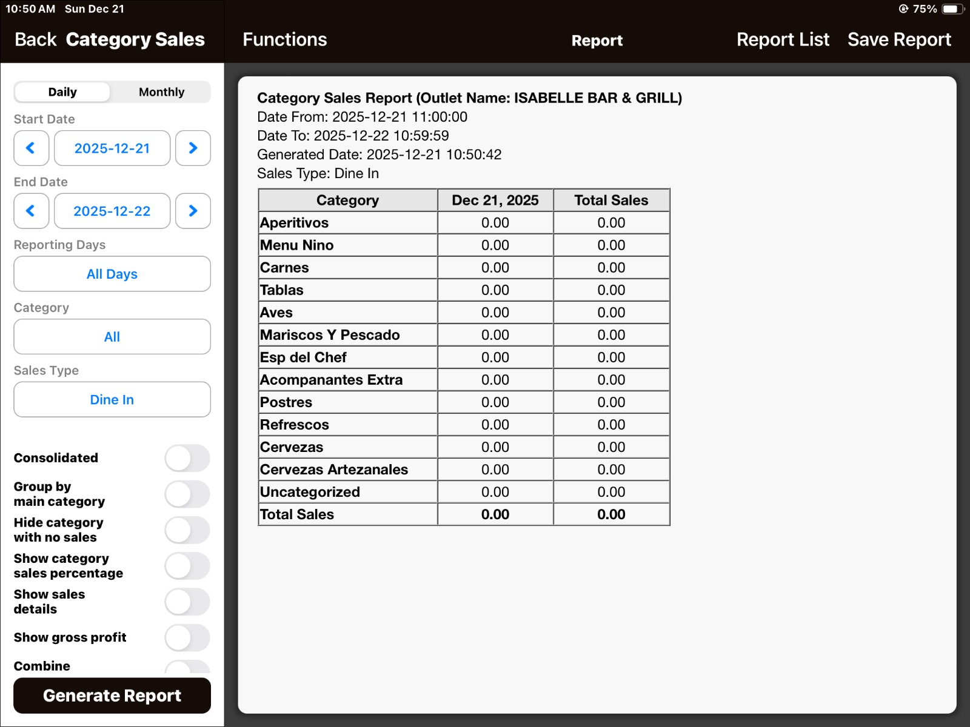This screenshot has height=727, width=970.
Task: Switch on Show sales details
Action: click(x=187, y=602)
